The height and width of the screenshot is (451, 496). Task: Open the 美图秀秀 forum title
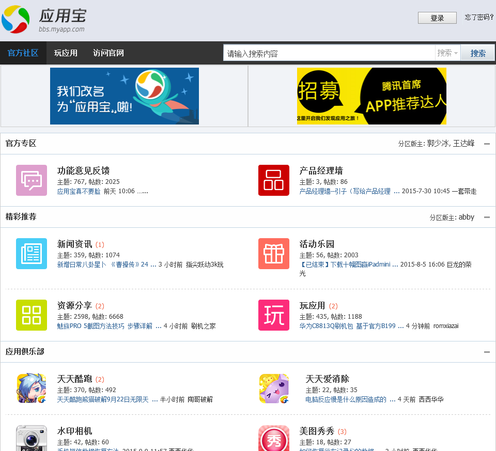pyautogui.click(x=317, y=431)
